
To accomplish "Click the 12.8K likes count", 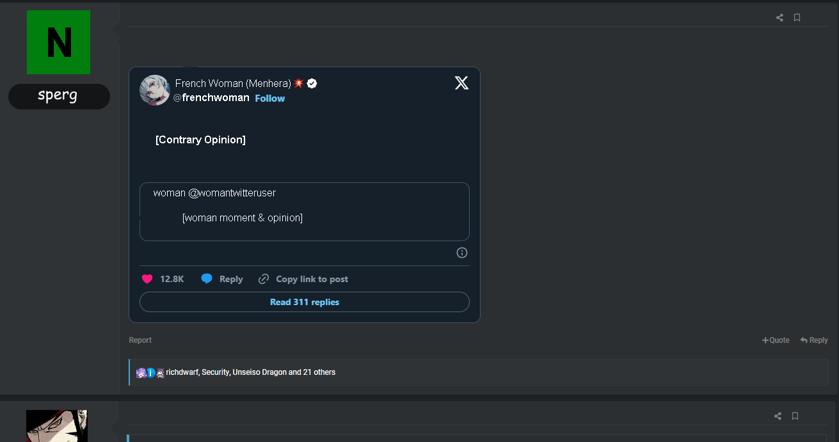I will tap(172, 279).
